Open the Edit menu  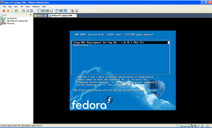click(10, 6)
